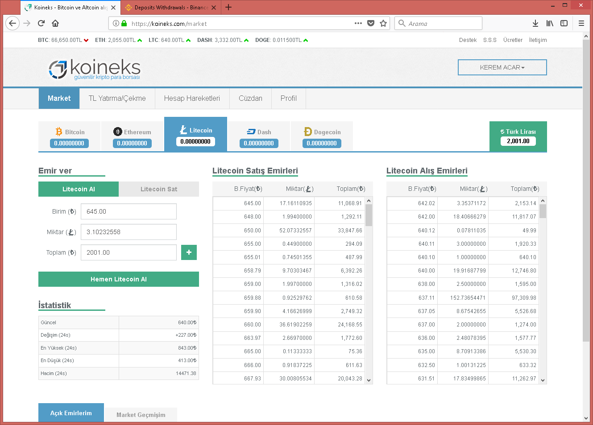Click the Alış Emirleri scrollbar up arrow

pos(543,201)
